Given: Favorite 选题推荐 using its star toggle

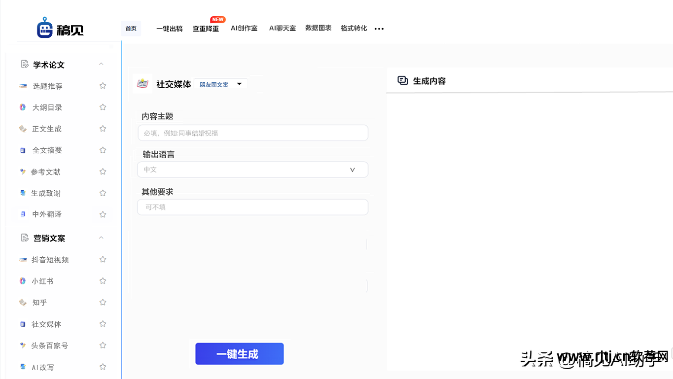Looking at the screenshot, I should 103,85.
